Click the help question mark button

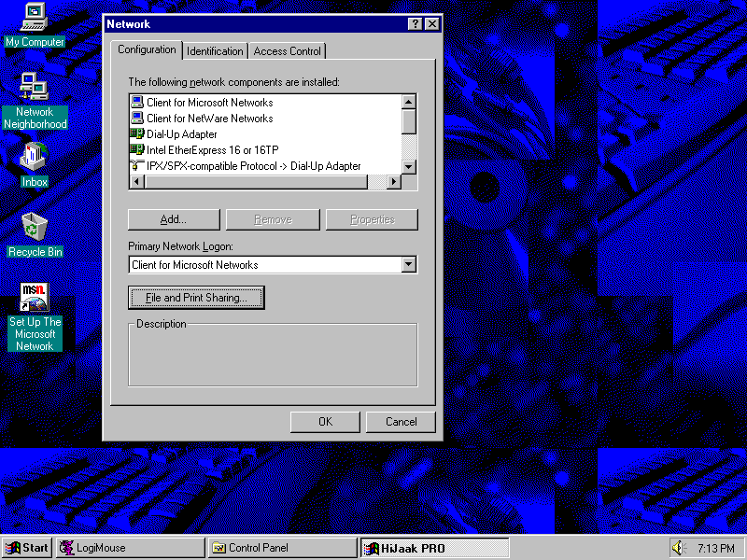pyautogui.click(x=416, y=24)
